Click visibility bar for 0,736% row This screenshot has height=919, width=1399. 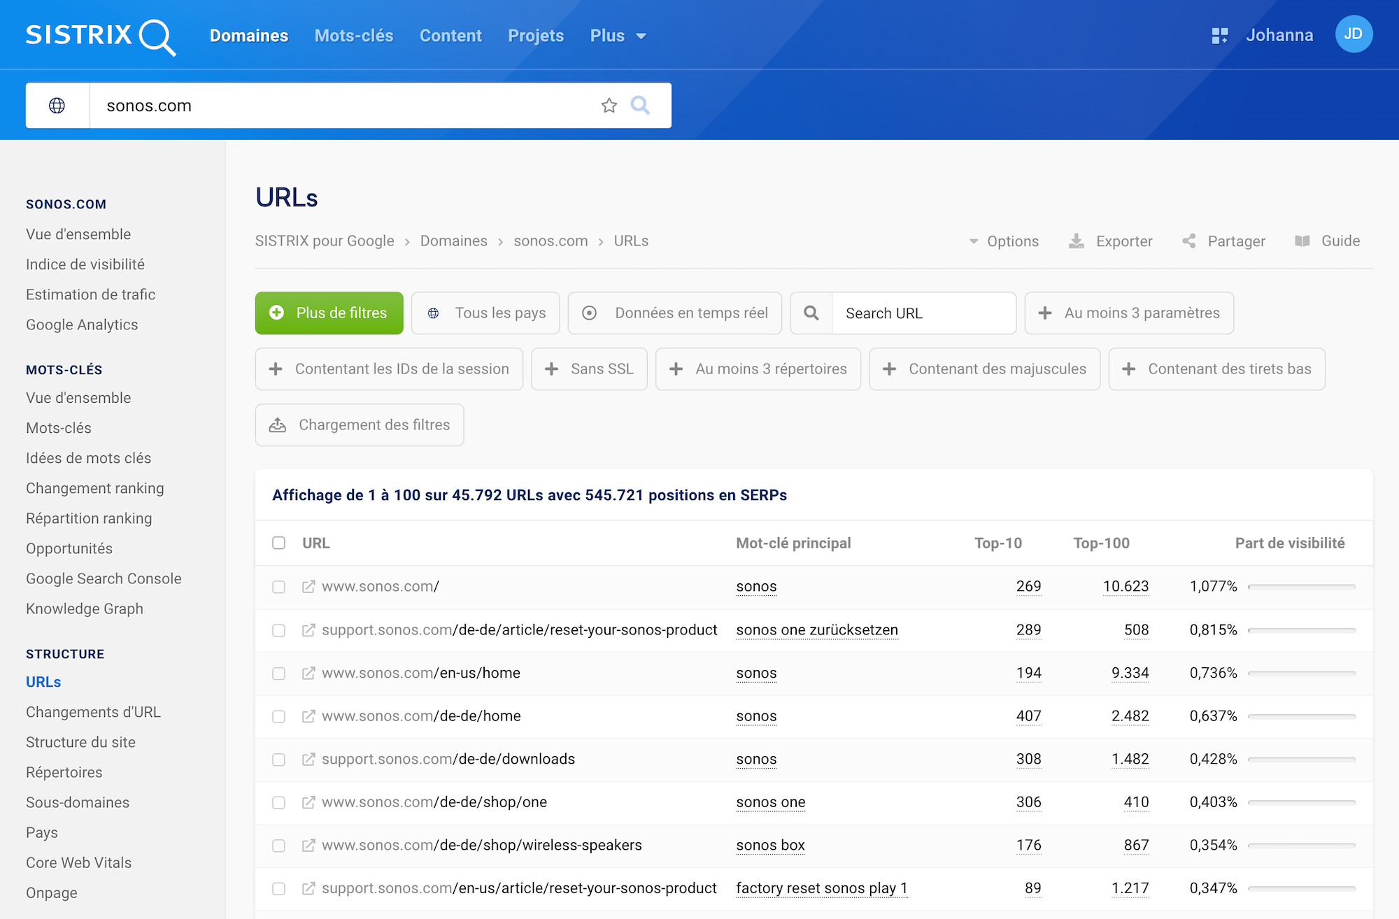click(1302, 674)
